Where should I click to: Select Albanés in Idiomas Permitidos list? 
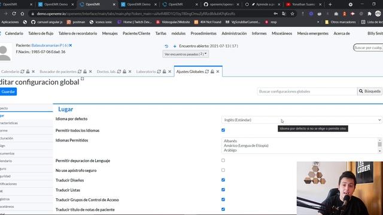click(230, 141)
